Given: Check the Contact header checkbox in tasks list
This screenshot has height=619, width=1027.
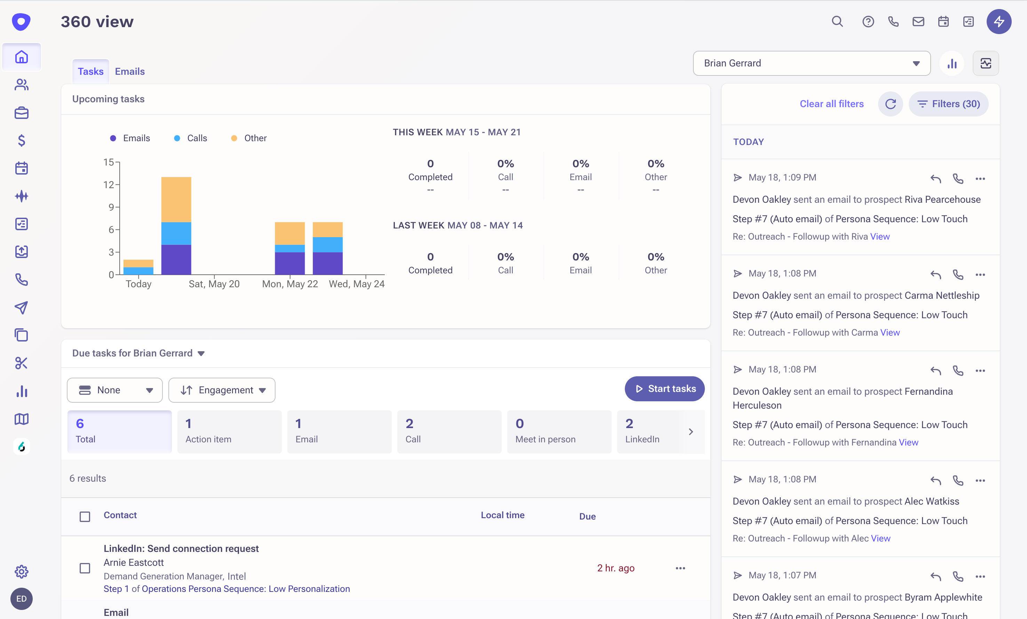Looking at the screenshot, I should click(85, 516).
